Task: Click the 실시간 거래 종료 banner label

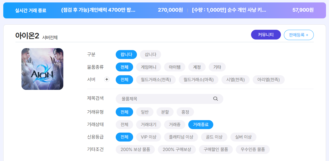Action: [31, 11]
